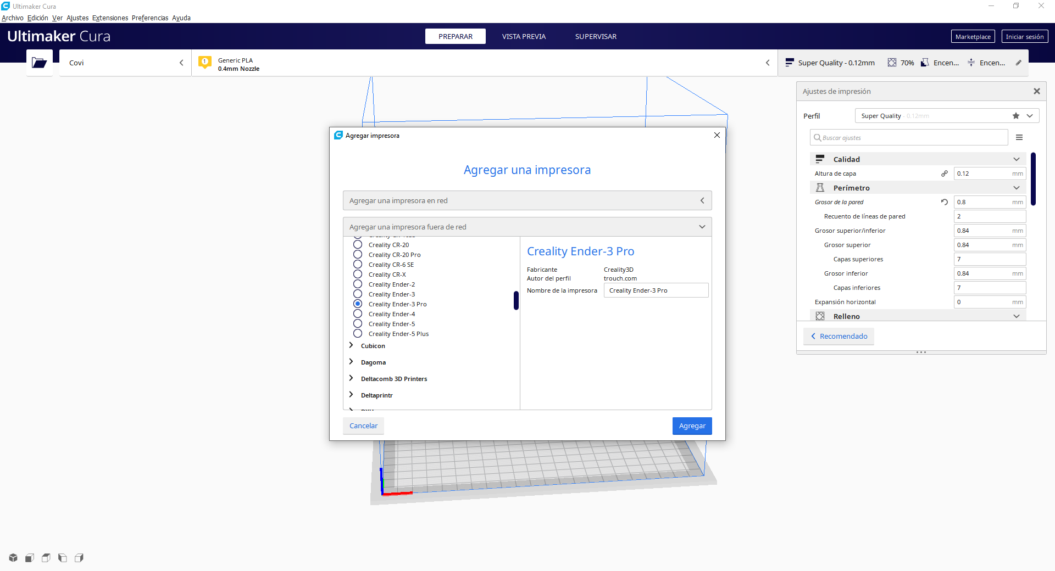Click the Buscar ajustes search field
The width and height of the screenshot is (1055, 571).
point(909,137)
